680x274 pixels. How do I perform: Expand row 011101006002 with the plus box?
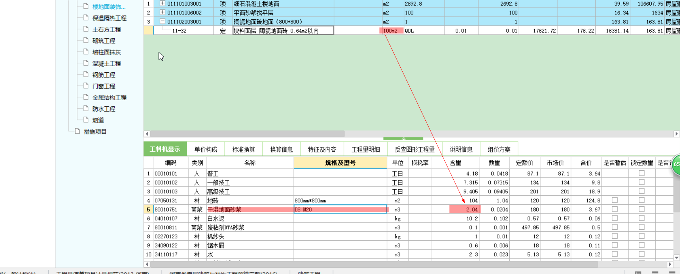tap(162, 12)
